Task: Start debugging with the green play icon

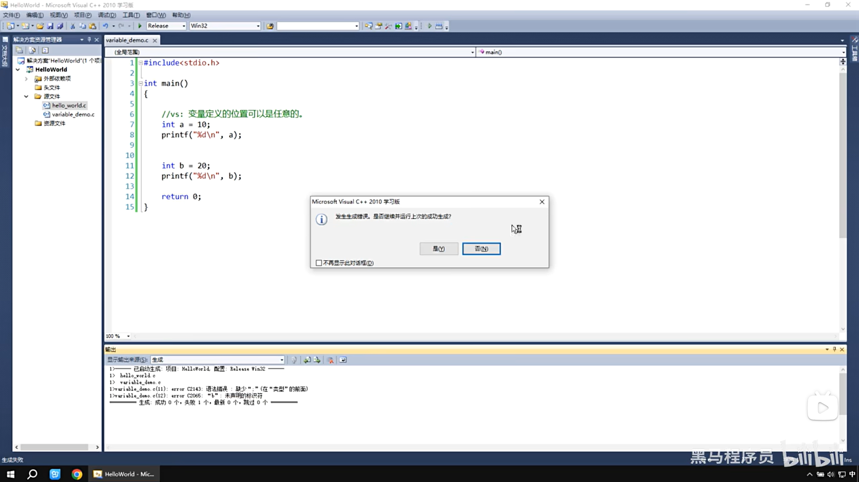Action: pos(140,26)
